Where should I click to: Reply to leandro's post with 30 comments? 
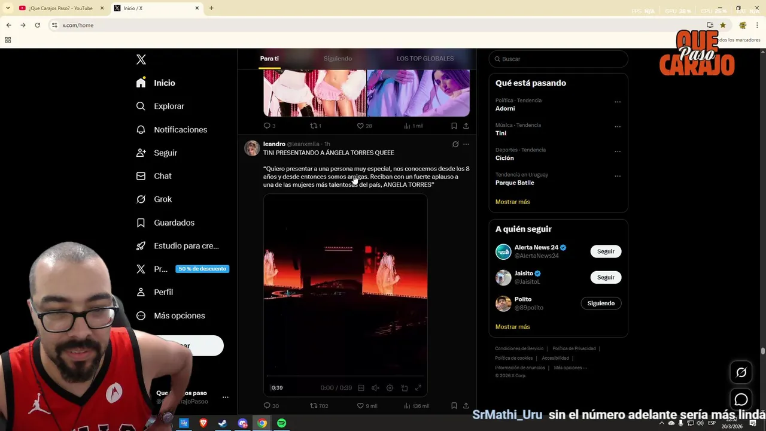(x=271, y=406)
